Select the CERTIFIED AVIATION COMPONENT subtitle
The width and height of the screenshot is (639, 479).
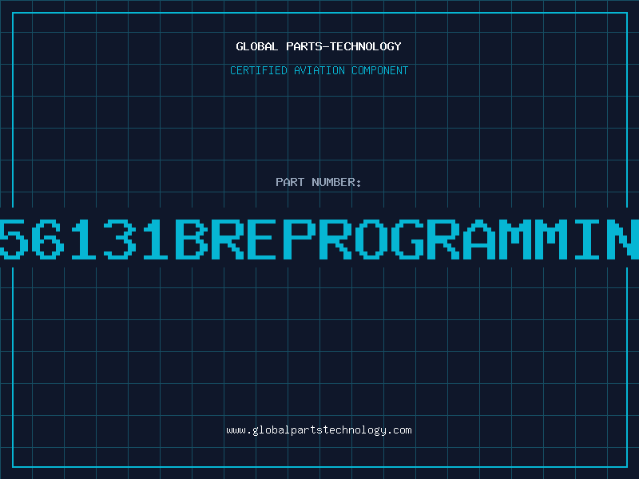319,70
